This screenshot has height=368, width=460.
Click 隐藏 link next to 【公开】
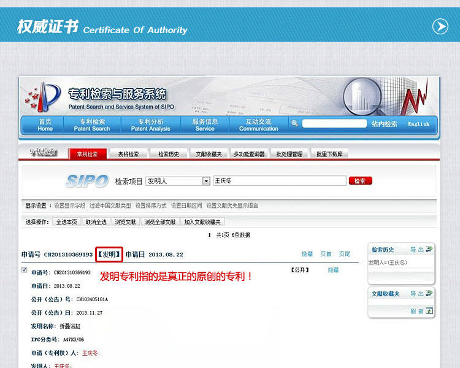[333, 270]
